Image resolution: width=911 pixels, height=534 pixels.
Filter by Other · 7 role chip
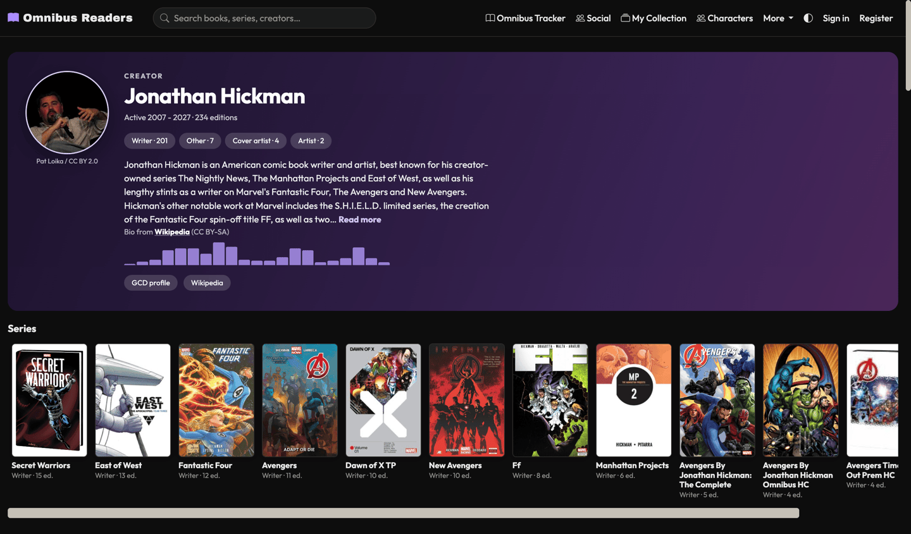coord(200,141)
